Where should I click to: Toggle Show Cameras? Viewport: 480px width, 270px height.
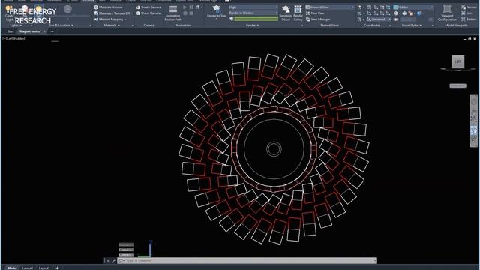[x=148, y=13]
